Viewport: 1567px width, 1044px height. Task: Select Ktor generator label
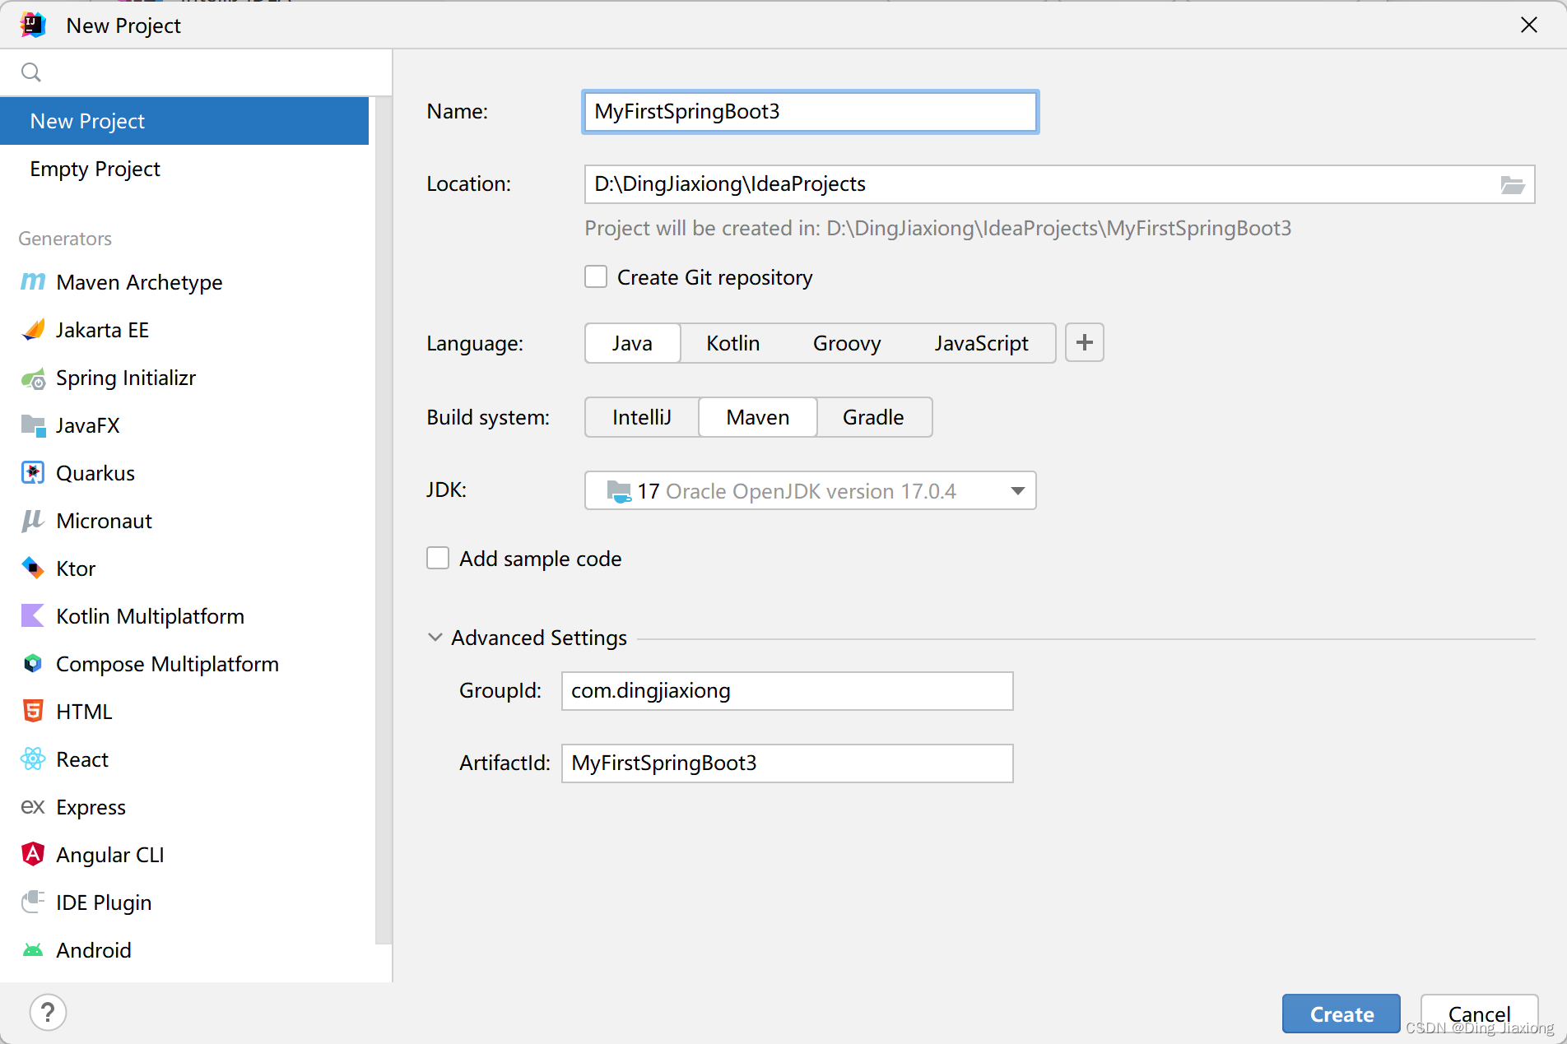[76, 568]
